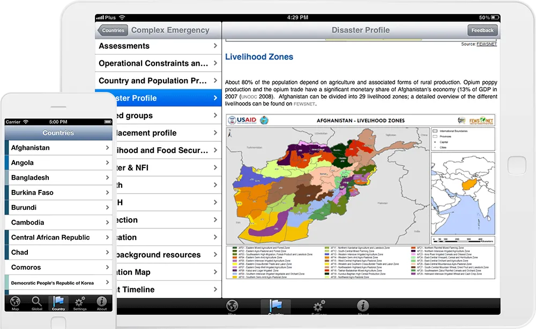Open the Timeline row
536x329 pixels.
point(169,289)
